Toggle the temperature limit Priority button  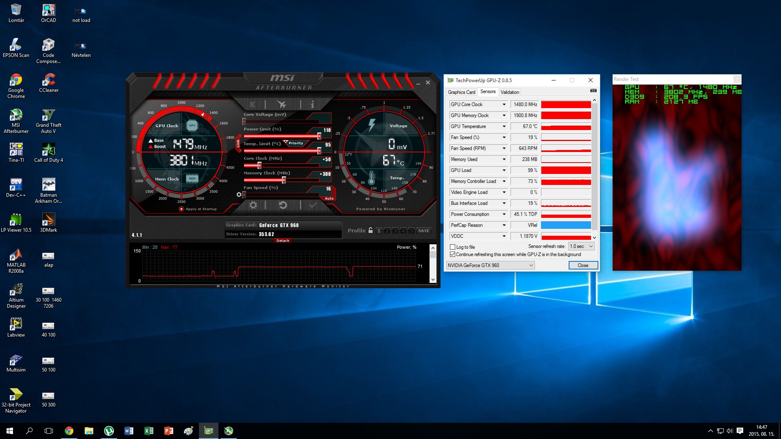coord(296,143)
